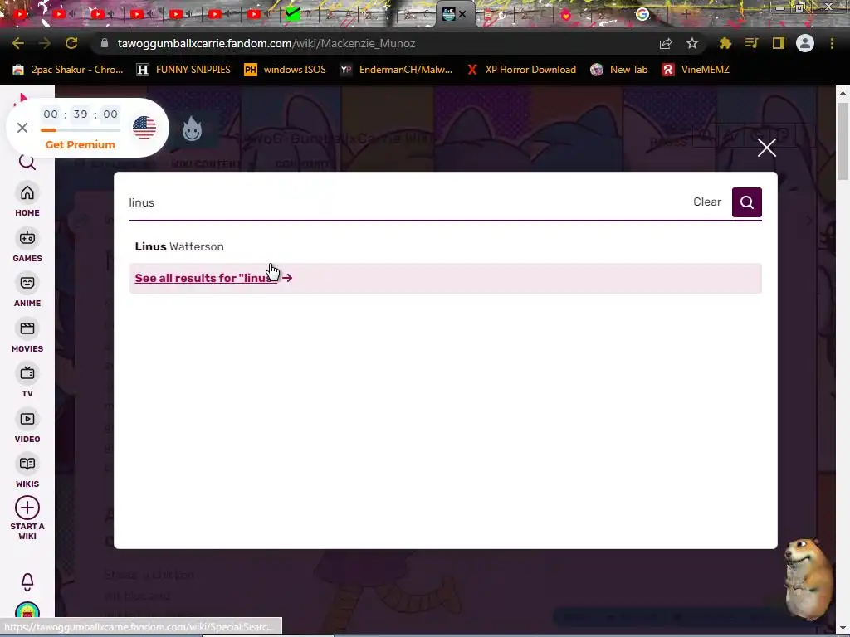Dismiss the VPN timer widget with X

22,128
